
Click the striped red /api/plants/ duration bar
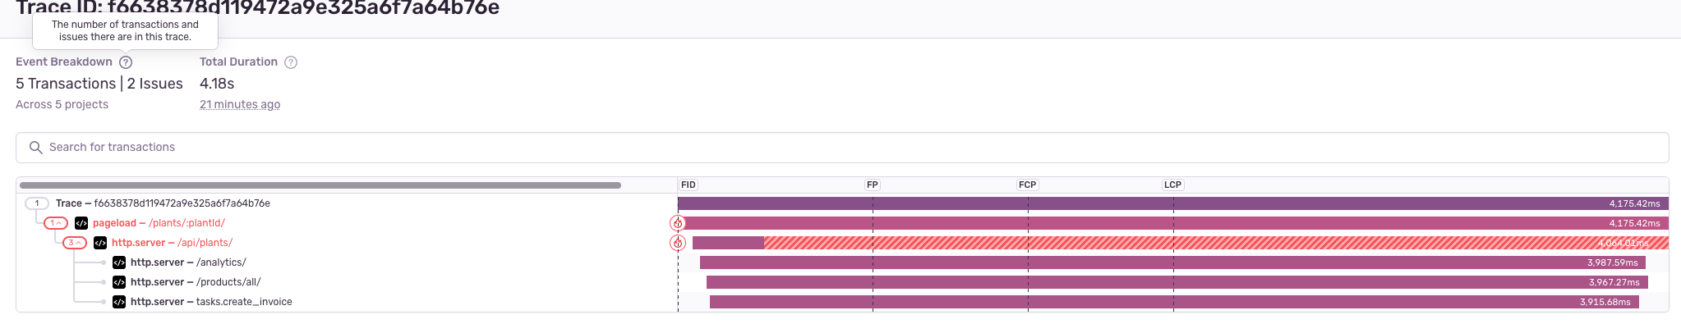point(1216,243)
